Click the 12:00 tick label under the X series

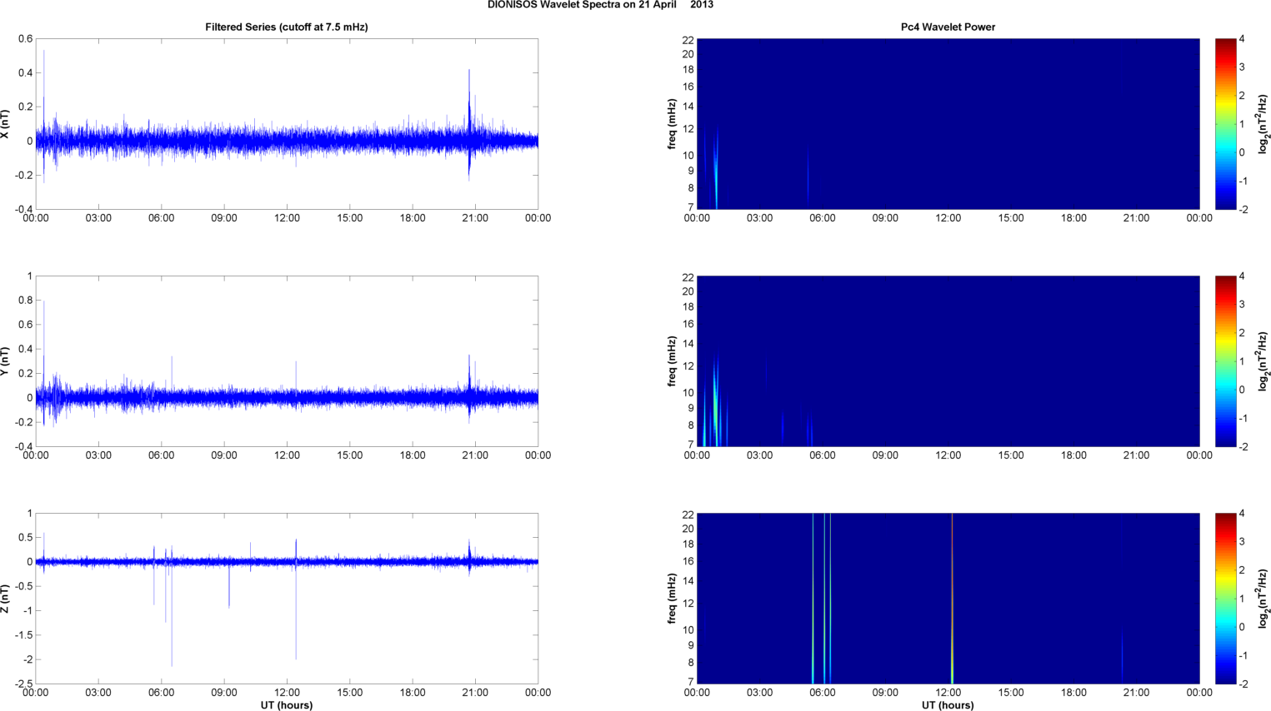point(287,218)
